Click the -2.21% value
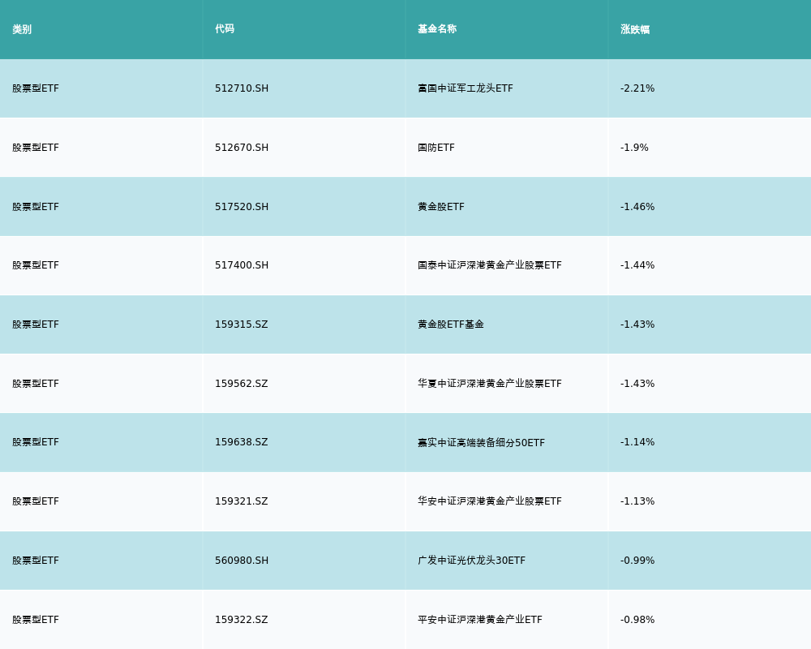 637,88
